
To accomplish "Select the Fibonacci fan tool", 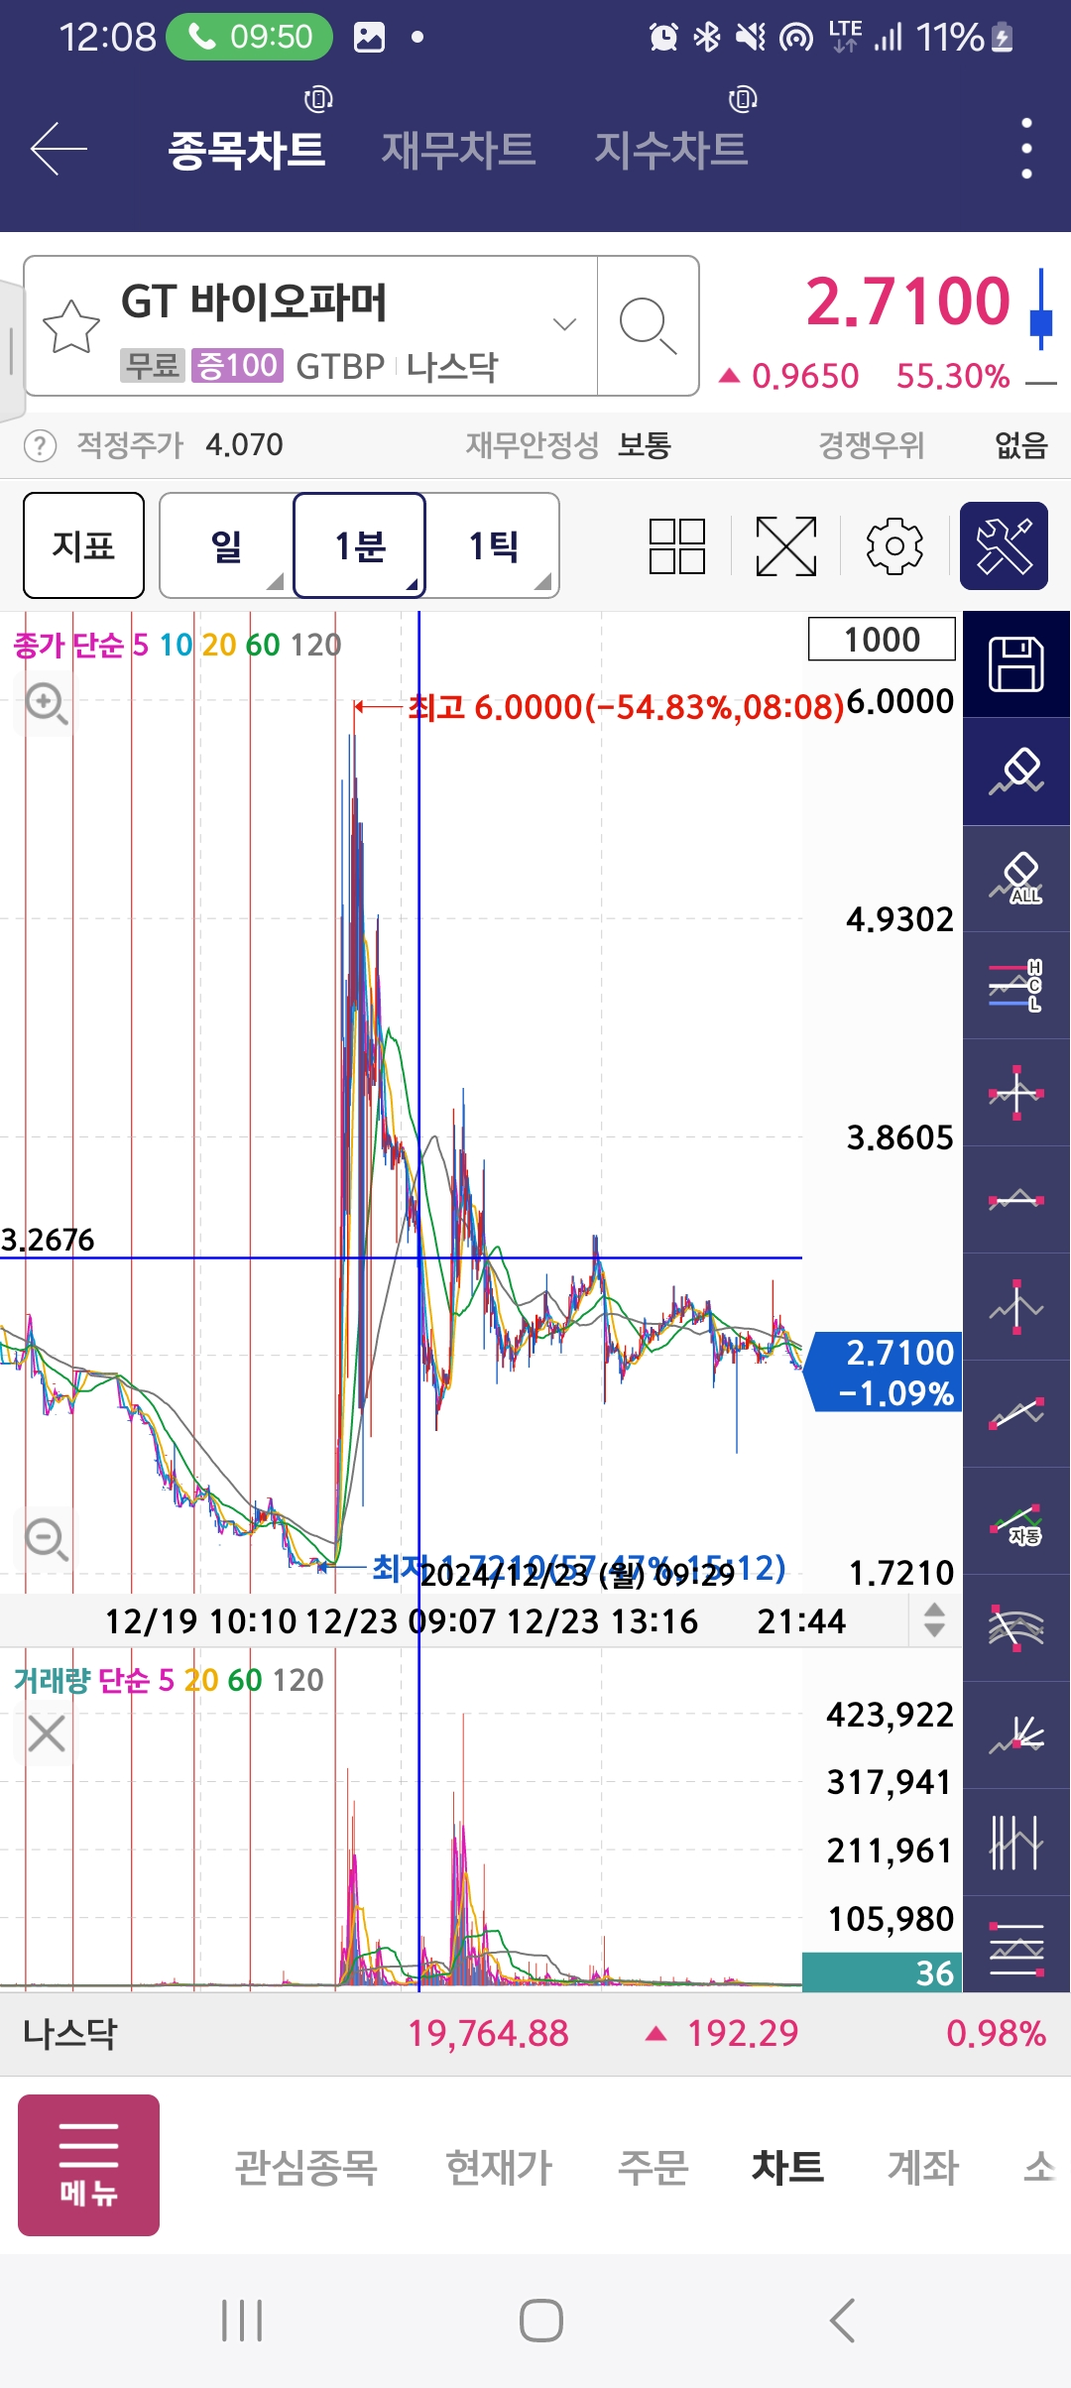I will pyautogui.click(x=1016, y=1735).
